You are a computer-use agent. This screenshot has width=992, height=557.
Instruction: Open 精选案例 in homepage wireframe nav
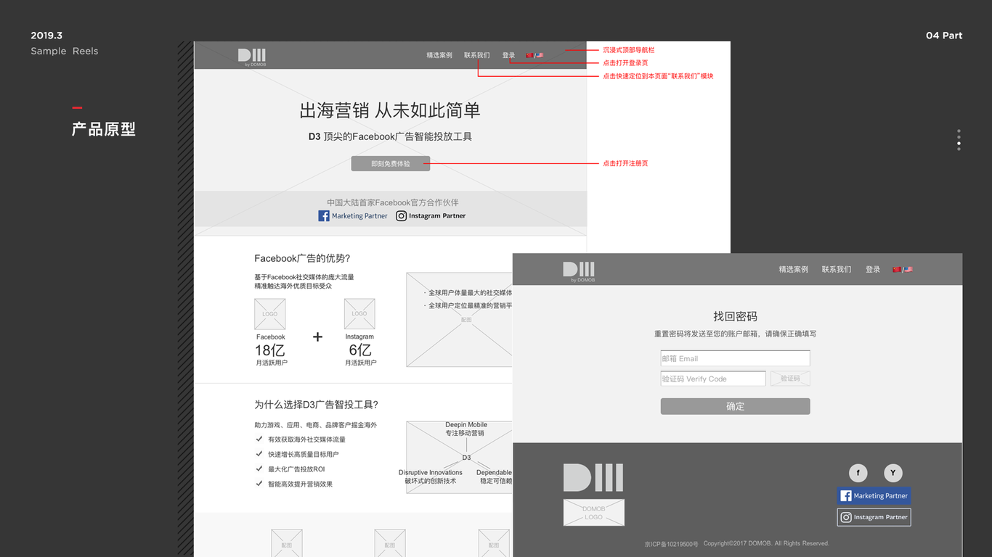coord(439,55)
